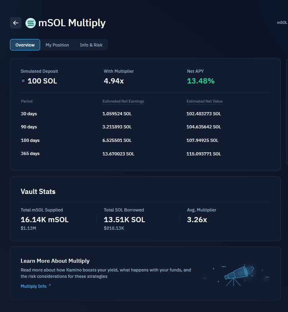Click the Vault Stats heading
Viewport: 288px width, 312px height.
(38, 192)
